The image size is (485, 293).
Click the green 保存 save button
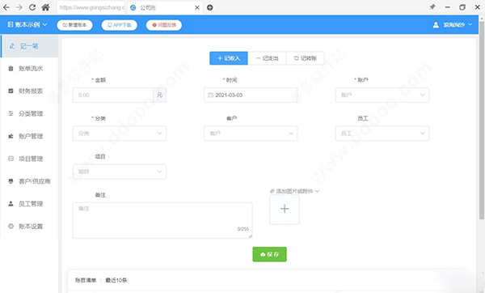(x=269, y=254)
